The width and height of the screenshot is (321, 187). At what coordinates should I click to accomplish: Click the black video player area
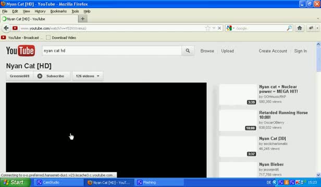106,130
